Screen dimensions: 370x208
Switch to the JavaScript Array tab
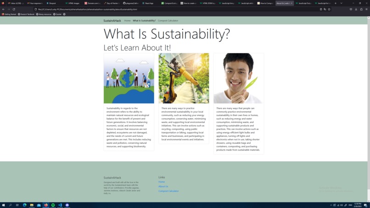pyautogui.click(x=227, y=3)
